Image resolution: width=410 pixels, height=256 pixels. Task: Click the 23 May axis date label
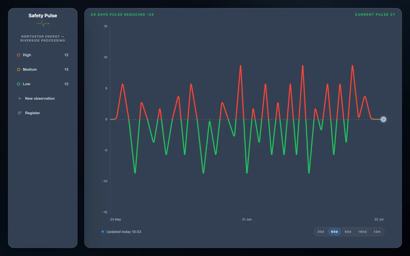tap(116, 219)
